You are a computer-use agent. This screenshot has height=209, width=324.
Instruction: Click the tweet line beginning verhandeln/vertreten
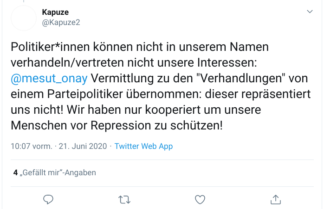tap(134, 62)
